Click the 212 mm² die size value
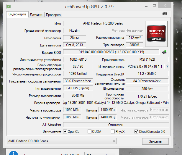The width and height of the screenshot is (182, 155). [x=135, y=38]
